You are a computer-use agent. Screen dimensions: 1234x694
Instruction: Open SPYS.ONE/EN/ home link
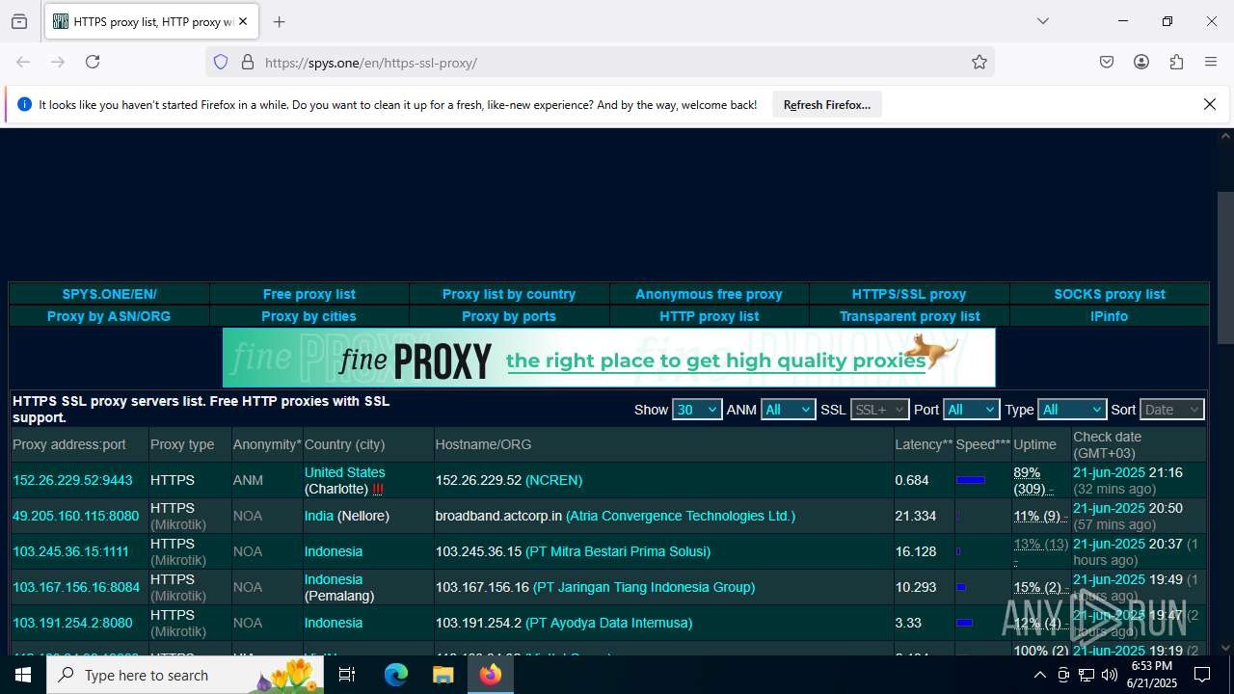point(110,294)
